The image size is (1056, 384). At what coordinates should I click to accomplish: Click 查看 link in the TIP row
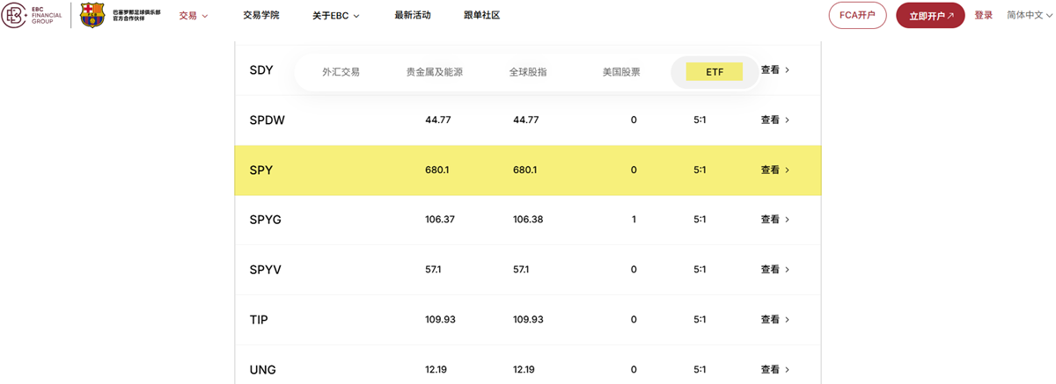coord(775,319)
